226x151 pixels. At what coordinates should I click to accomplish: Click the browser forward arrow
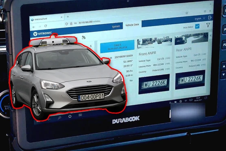click(40, 27)
